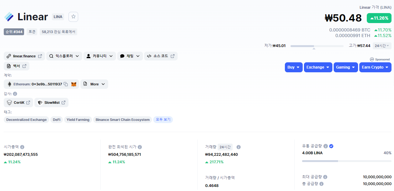Expand the 채팅 dropdown
Image resolution: width=394 pixels, height=191 pixels.
pyautogui.click(x=130, y=56)
